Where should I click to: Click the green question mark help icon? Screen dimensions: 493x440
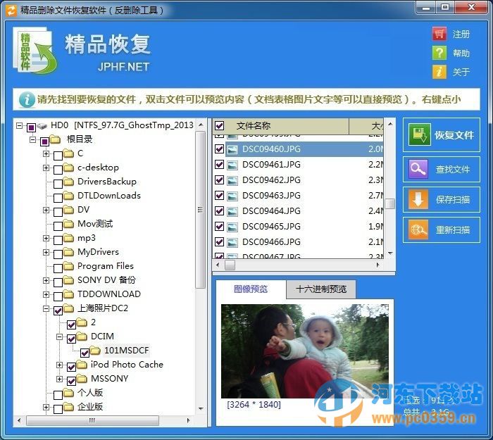439,53
